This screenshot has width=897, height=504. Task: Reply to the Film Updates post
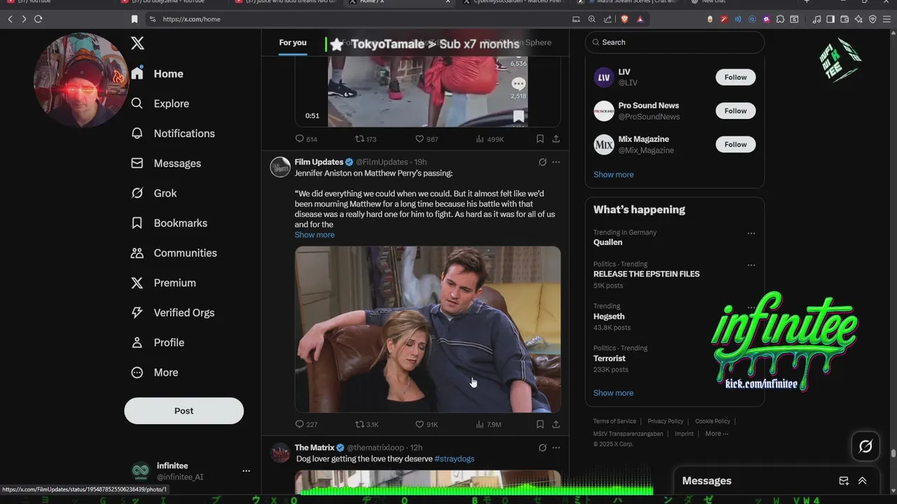coord(306,424)
